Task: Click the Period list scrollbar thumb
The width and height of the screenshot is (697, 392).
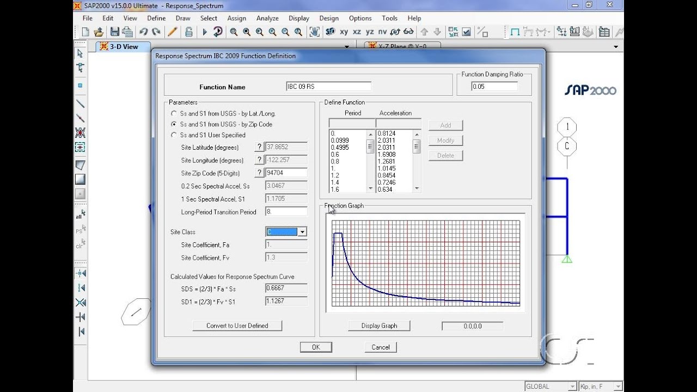Action: (x=370, y=146)
